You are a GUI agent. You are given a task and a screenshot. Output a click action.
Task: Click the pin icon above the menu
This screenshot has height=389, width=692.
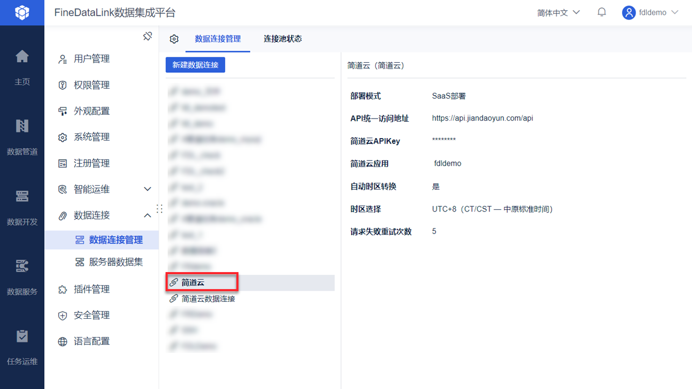pos(147,36)
